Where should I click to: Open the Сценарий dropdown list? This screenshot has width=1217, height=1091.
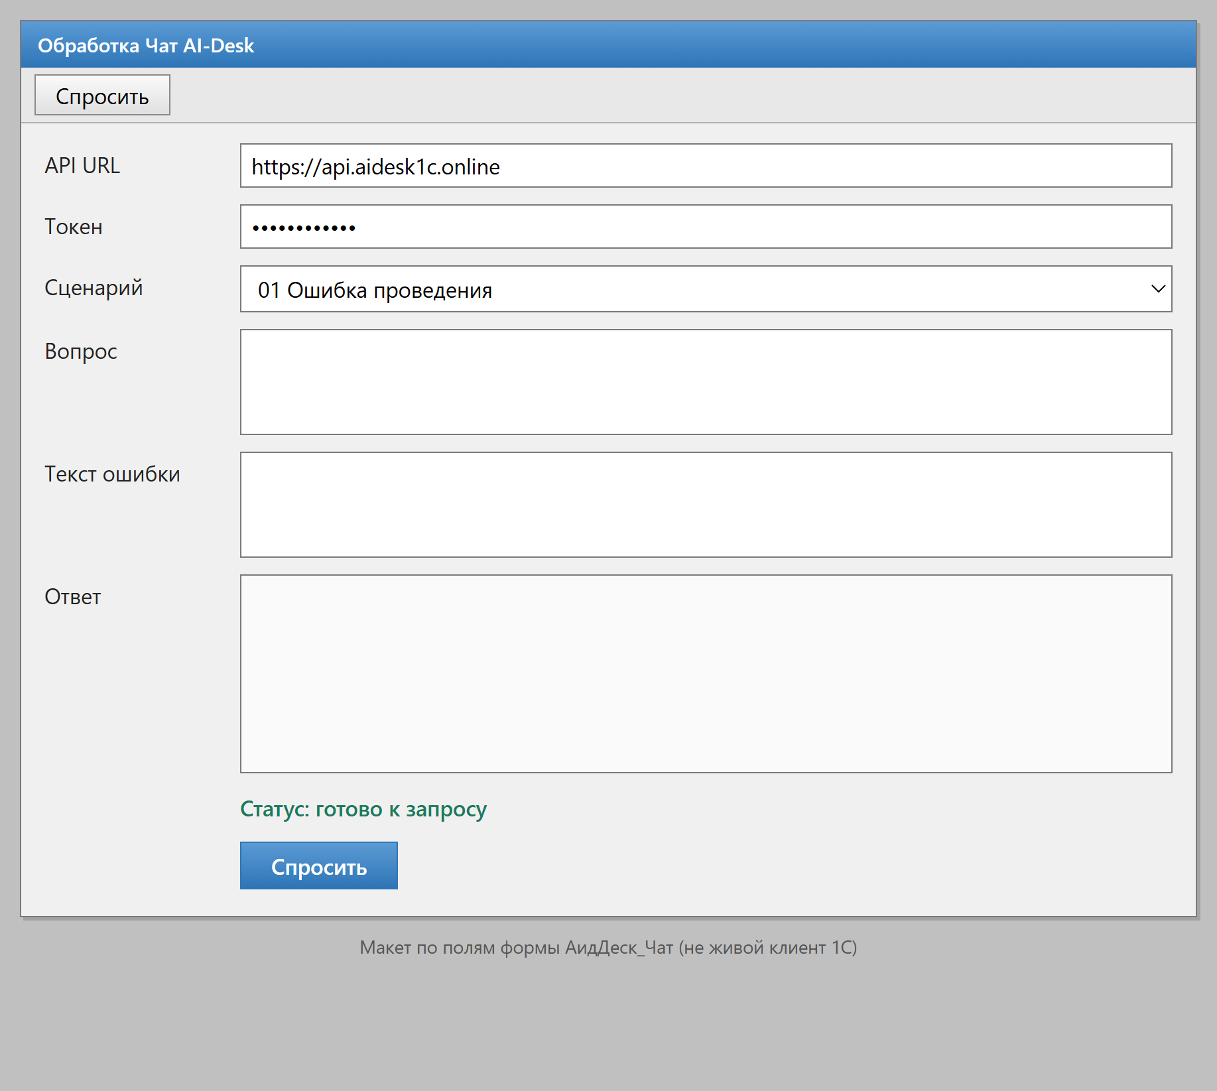[x=706, y=289]
